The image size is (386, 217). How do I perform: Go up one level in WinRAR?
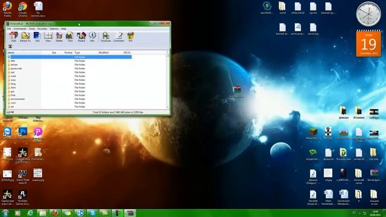pos(10,46)
